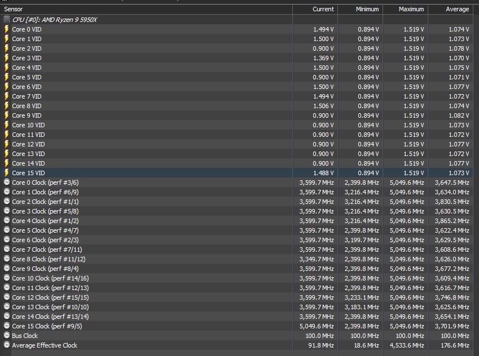Click the 176.6 MHz average Effective Clock value
The image size is (479, 356).
pyautogui.click(x=455, y=345)
